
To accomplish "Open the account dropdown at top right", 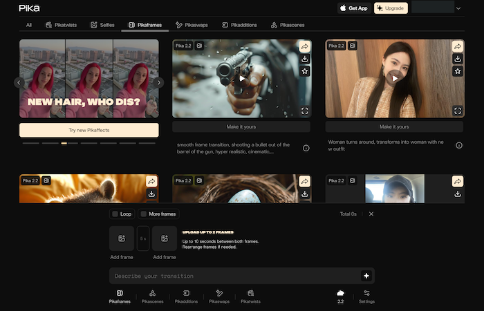I will tap(458, 8).
